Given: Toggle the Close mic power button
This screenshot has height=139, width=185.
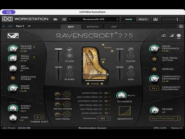Looking at the screenshot, I should (69, 56).
